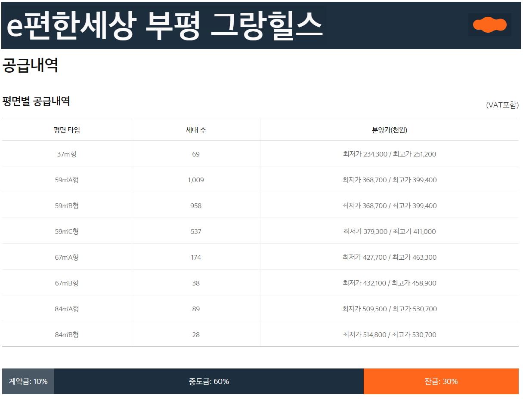
Task: Click the title 'e편한세상 부평 그랑힐스'
Action: [x=164, y=25]
